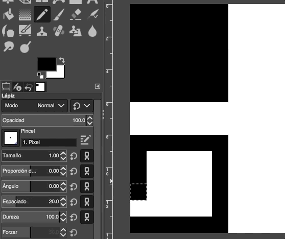
Task: Click the Forzar slider
Action: coord(31,232)
